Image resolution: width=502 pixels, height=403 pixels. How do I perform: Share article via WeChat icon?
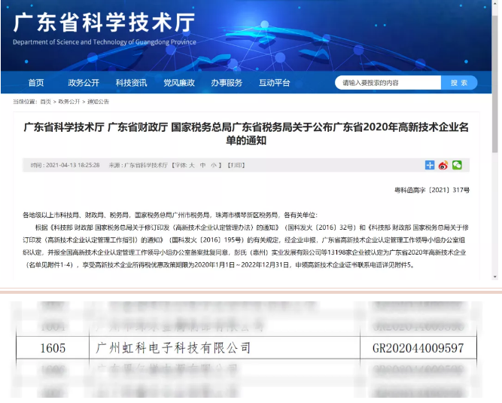(456, 165)
